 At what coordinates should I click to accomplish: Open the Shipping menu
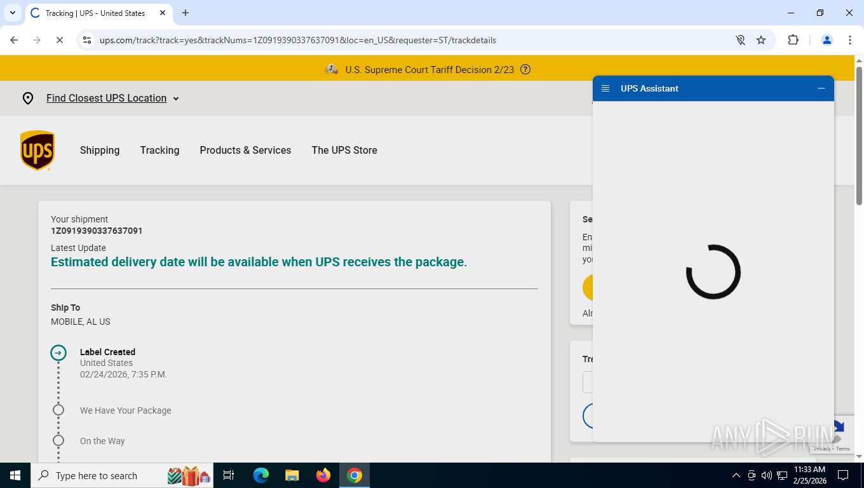click(100, 151)
